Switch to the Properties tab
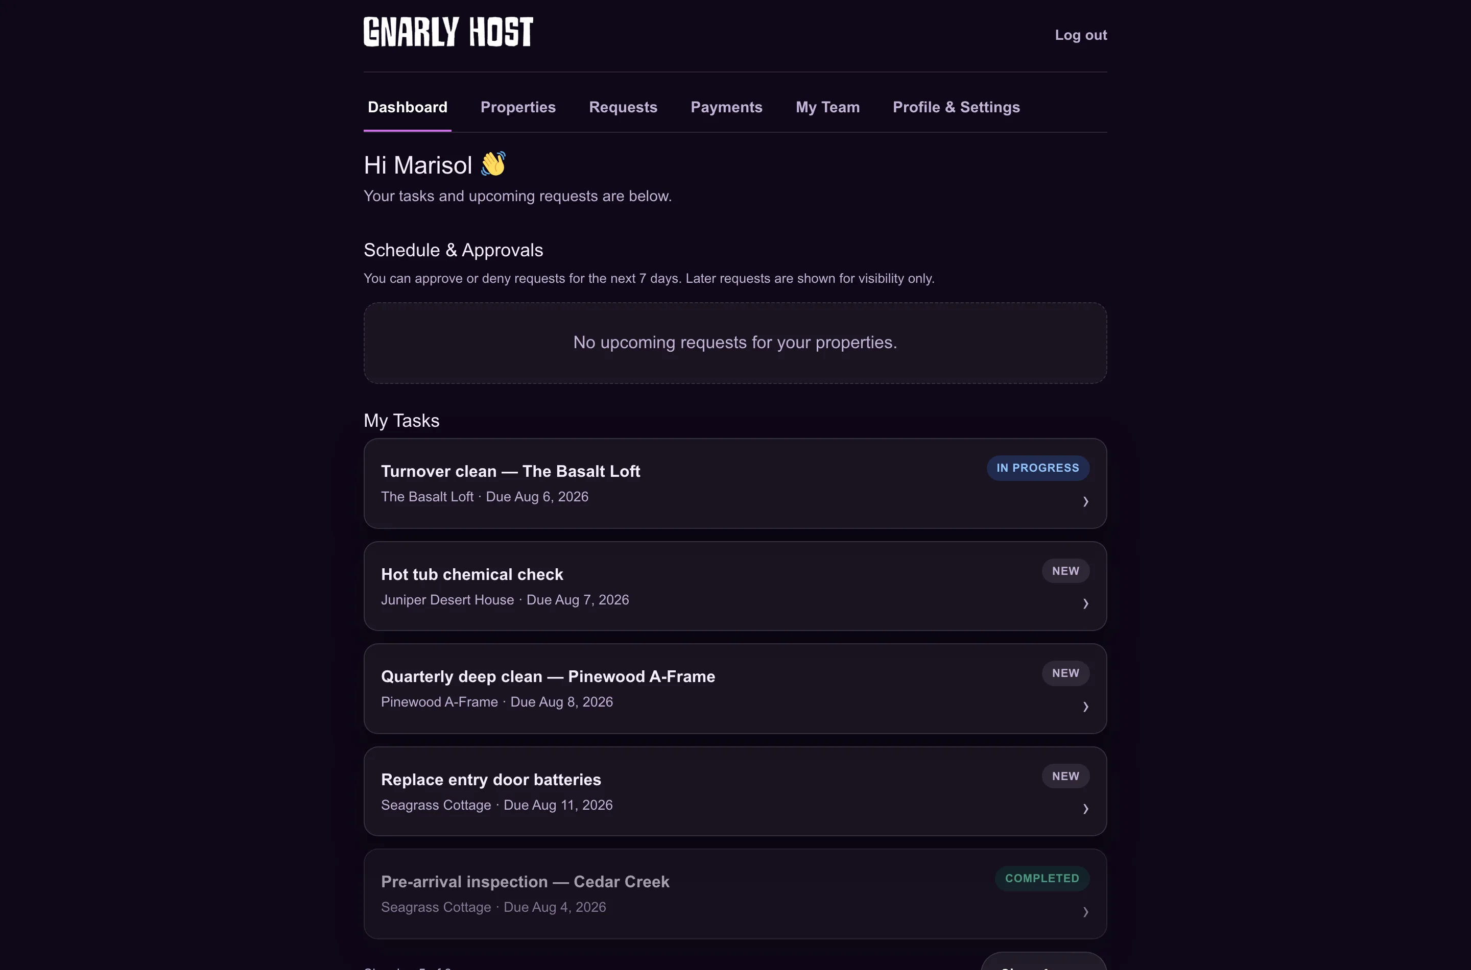This screenshot has width=1471, height=970. pos(518,107)
